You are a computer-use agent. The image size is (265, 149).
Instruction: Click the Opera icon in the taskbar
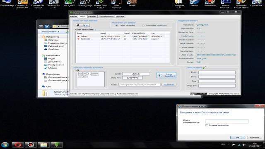pos(18,145)
